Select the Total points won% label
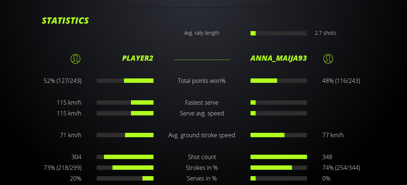The height and width of the screenshot is (185, 407). point(202,81)
